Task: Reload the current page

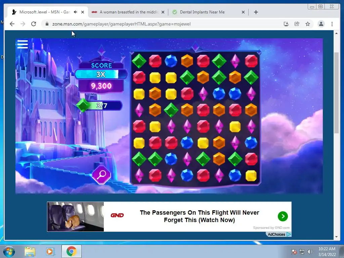Action: [33, 24]
